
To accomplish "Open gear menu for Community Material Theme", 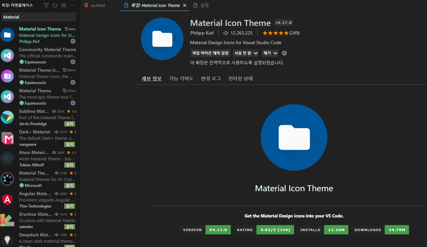I will (73, 62).
